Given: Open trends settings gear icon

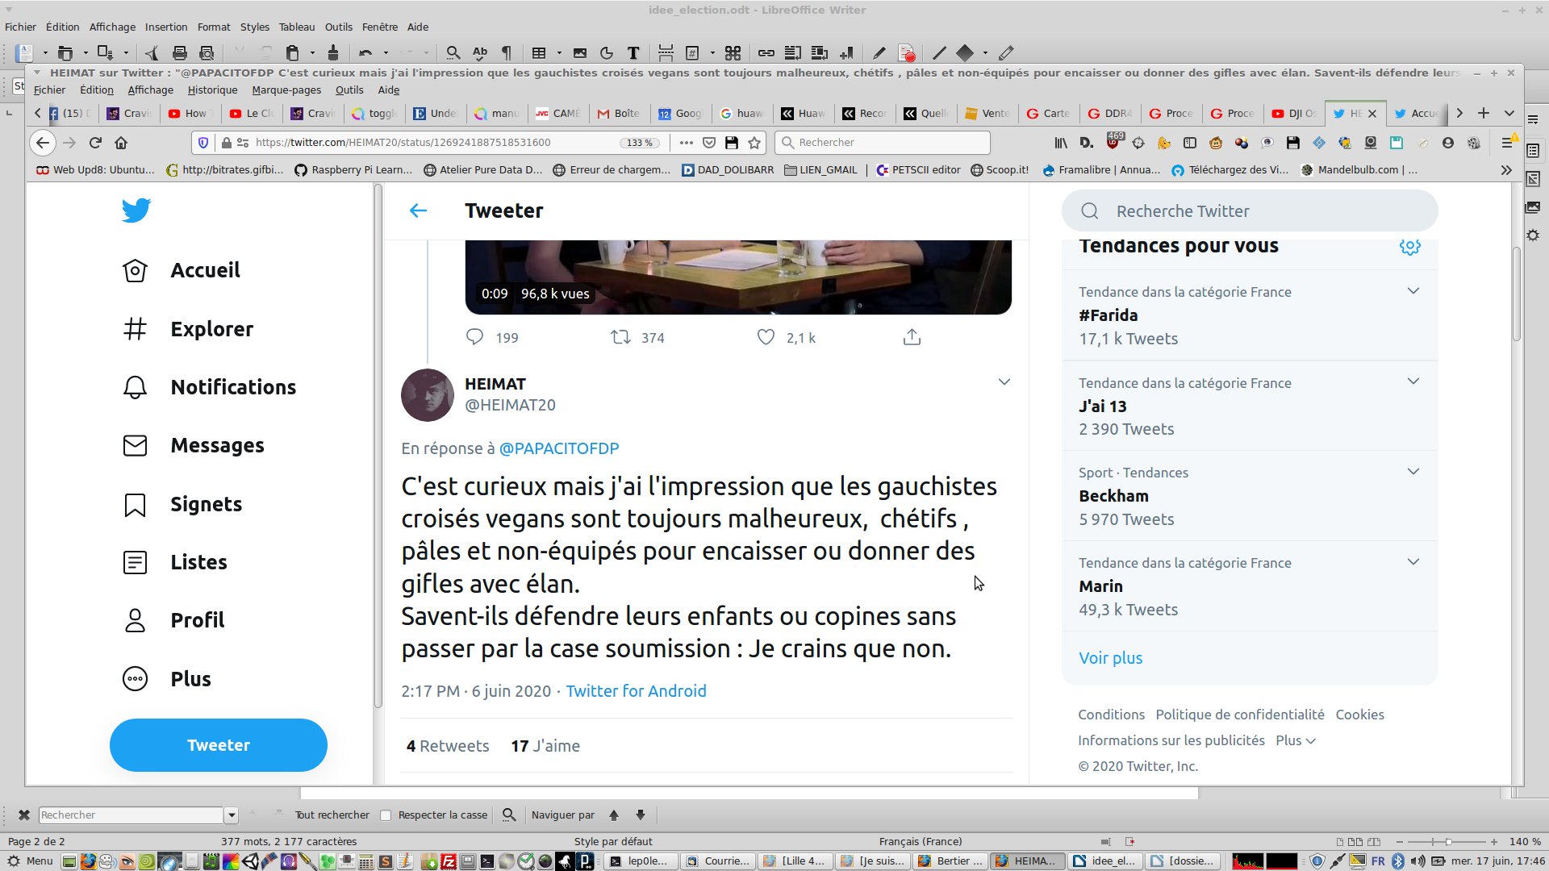Looking at the screenshot, I should 1409,247.
